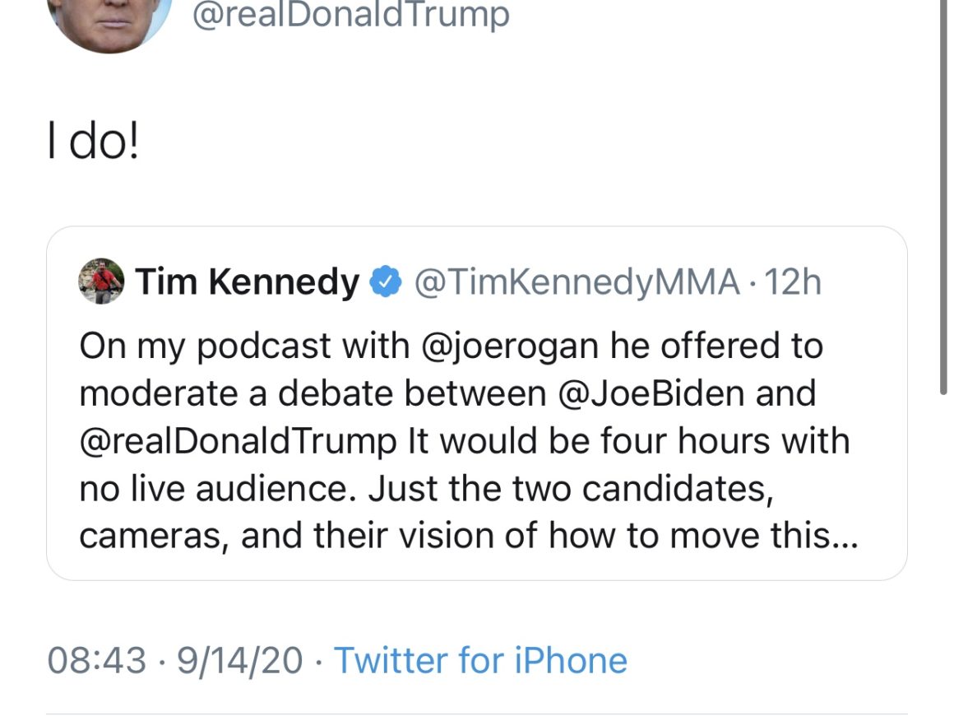This screenshot has height=716, width=954.
Task: Open the @TimKennedyMMA handle
Action: click(577, 283)
